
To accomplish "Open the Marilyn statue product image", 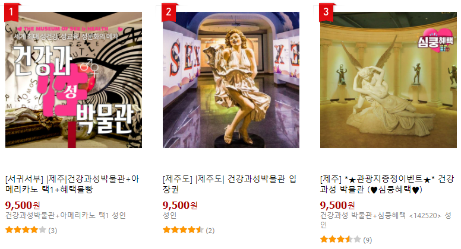I will pos(231,80).
